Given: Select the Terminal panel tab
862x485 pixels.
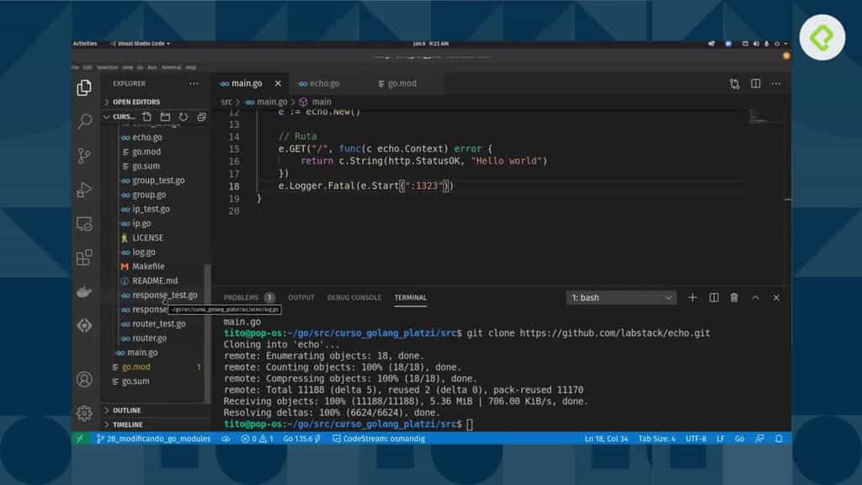Looking at the screenshot, I should tap(410, 297).
